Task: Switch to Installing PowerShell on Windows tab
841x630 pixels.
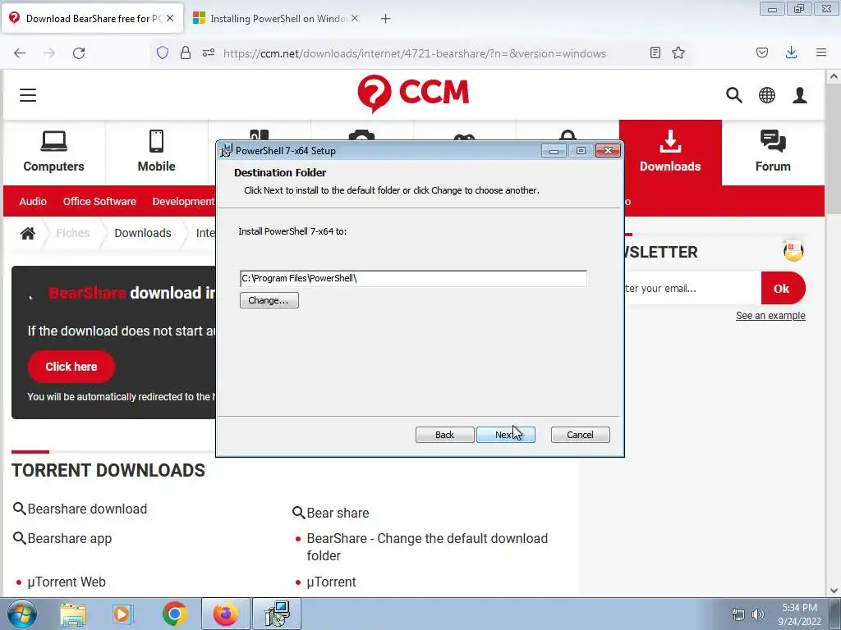Action: tap(278, 19)
